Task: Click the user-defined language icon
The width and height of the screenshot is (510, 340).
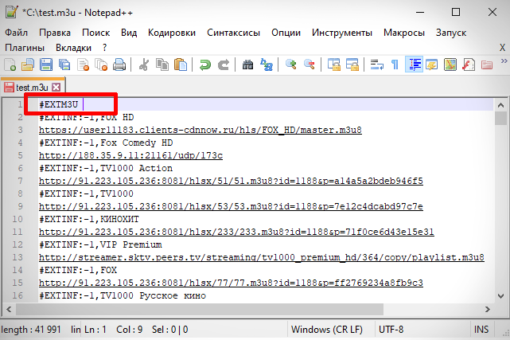Action: tap(431, 64)
